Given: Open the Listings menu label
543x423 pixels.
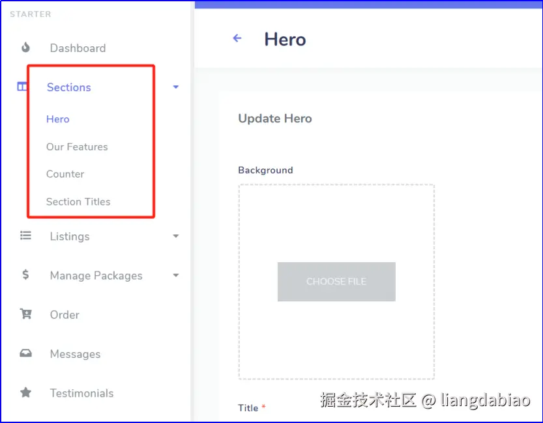Looking at the screenshot, I should pyautogui.click(x=70, y=236).
